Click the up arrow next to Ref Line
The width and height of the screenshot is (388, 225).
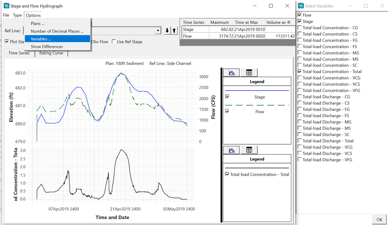[174, 31]
